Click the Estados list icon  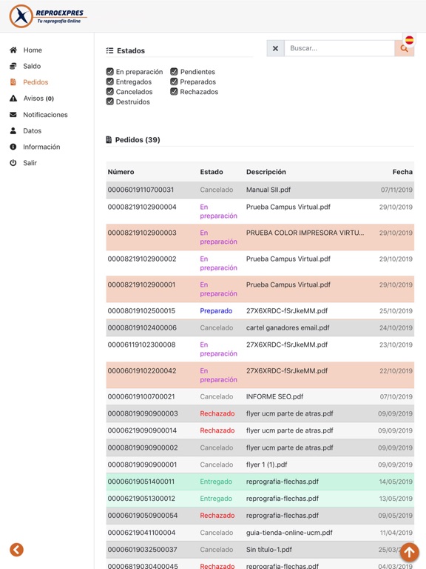click(109, 50)
